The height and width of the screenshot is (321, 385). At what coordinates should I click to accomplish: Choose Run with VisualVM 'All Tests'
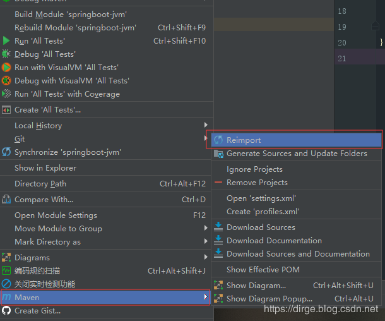click(x=107, y=68)
